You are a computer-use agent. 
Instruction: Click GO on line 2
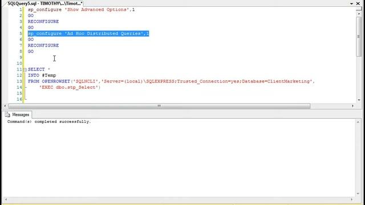pyautogui.click(x=31, y=15)
